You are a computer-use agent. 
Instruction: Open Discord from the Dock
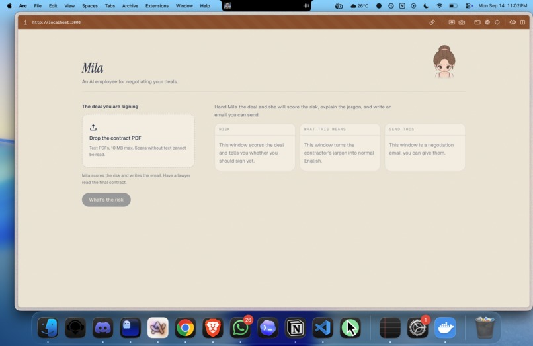tap(102, 327)
